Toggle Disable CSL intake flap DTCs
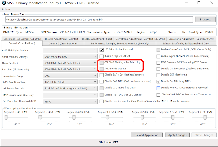This screenshot has height=147, width=218. click(102, 88)
